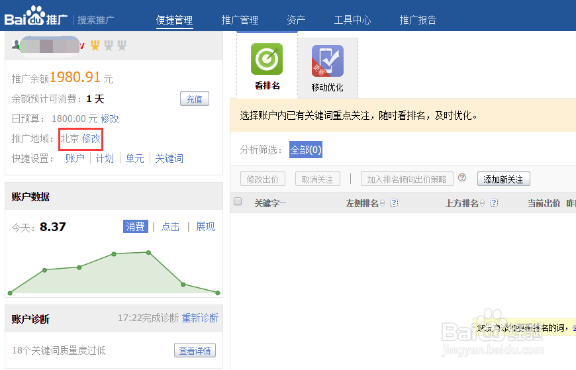Sort by 上方排名 arrows

tap(483, 203)
